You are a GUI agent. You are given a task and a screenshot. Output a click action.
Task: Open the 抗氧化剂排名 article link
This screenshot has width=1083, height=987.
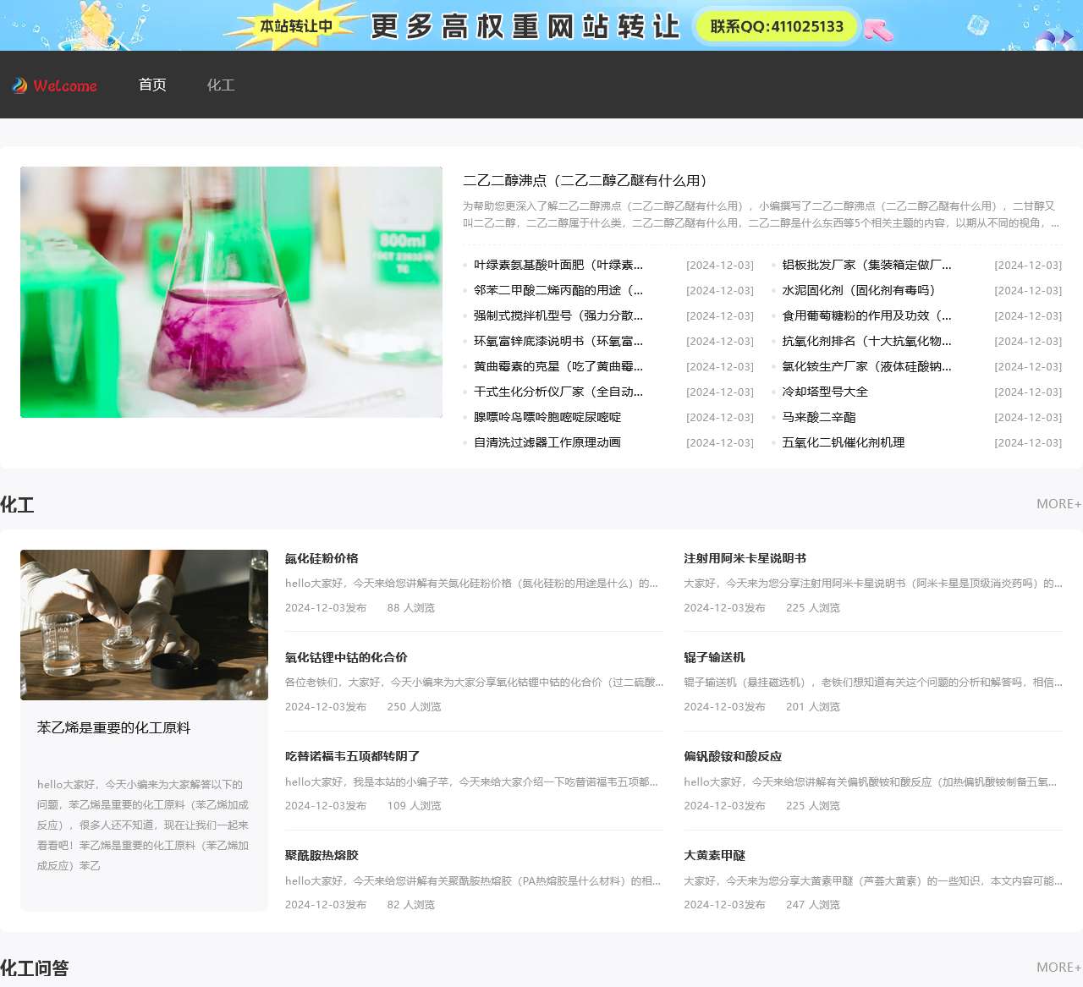point(866,341)
